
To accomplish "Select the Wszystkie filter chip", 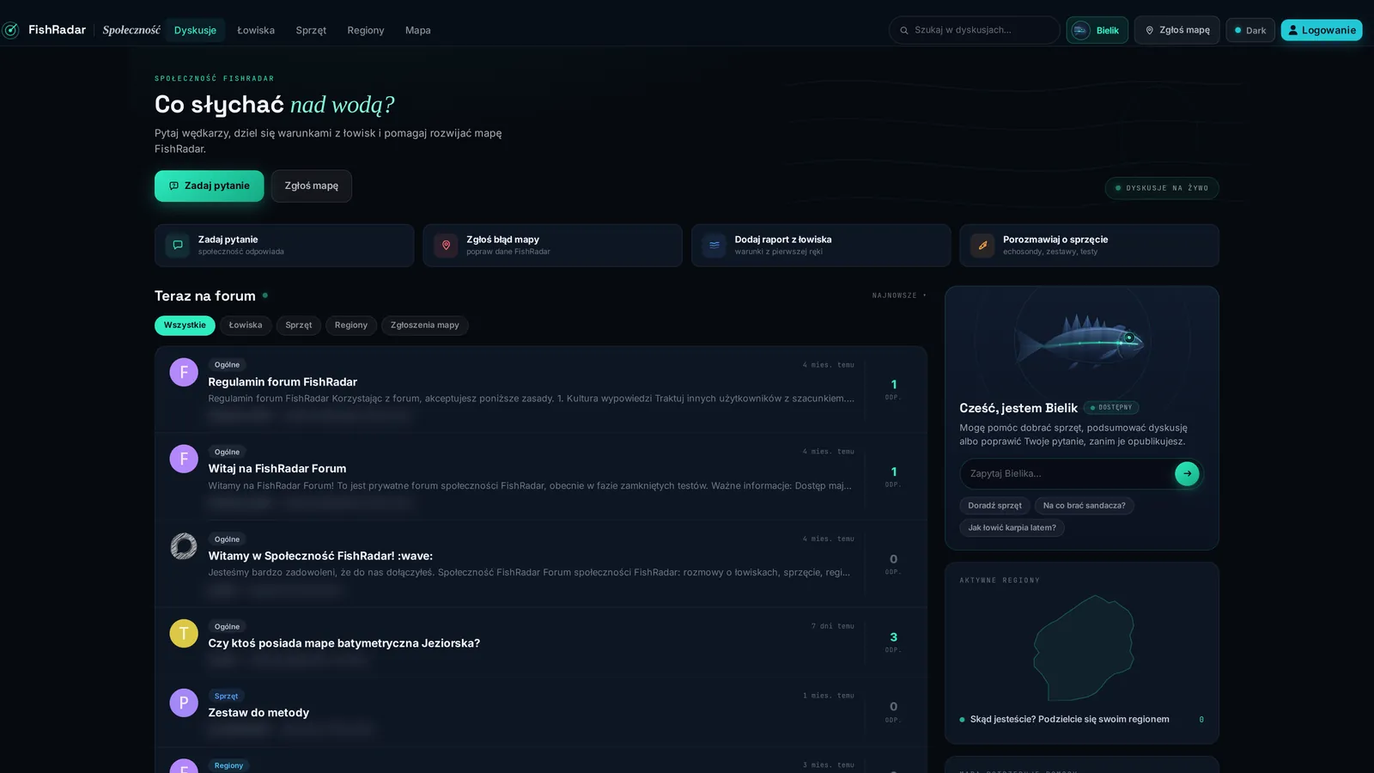I will (185, 326).
